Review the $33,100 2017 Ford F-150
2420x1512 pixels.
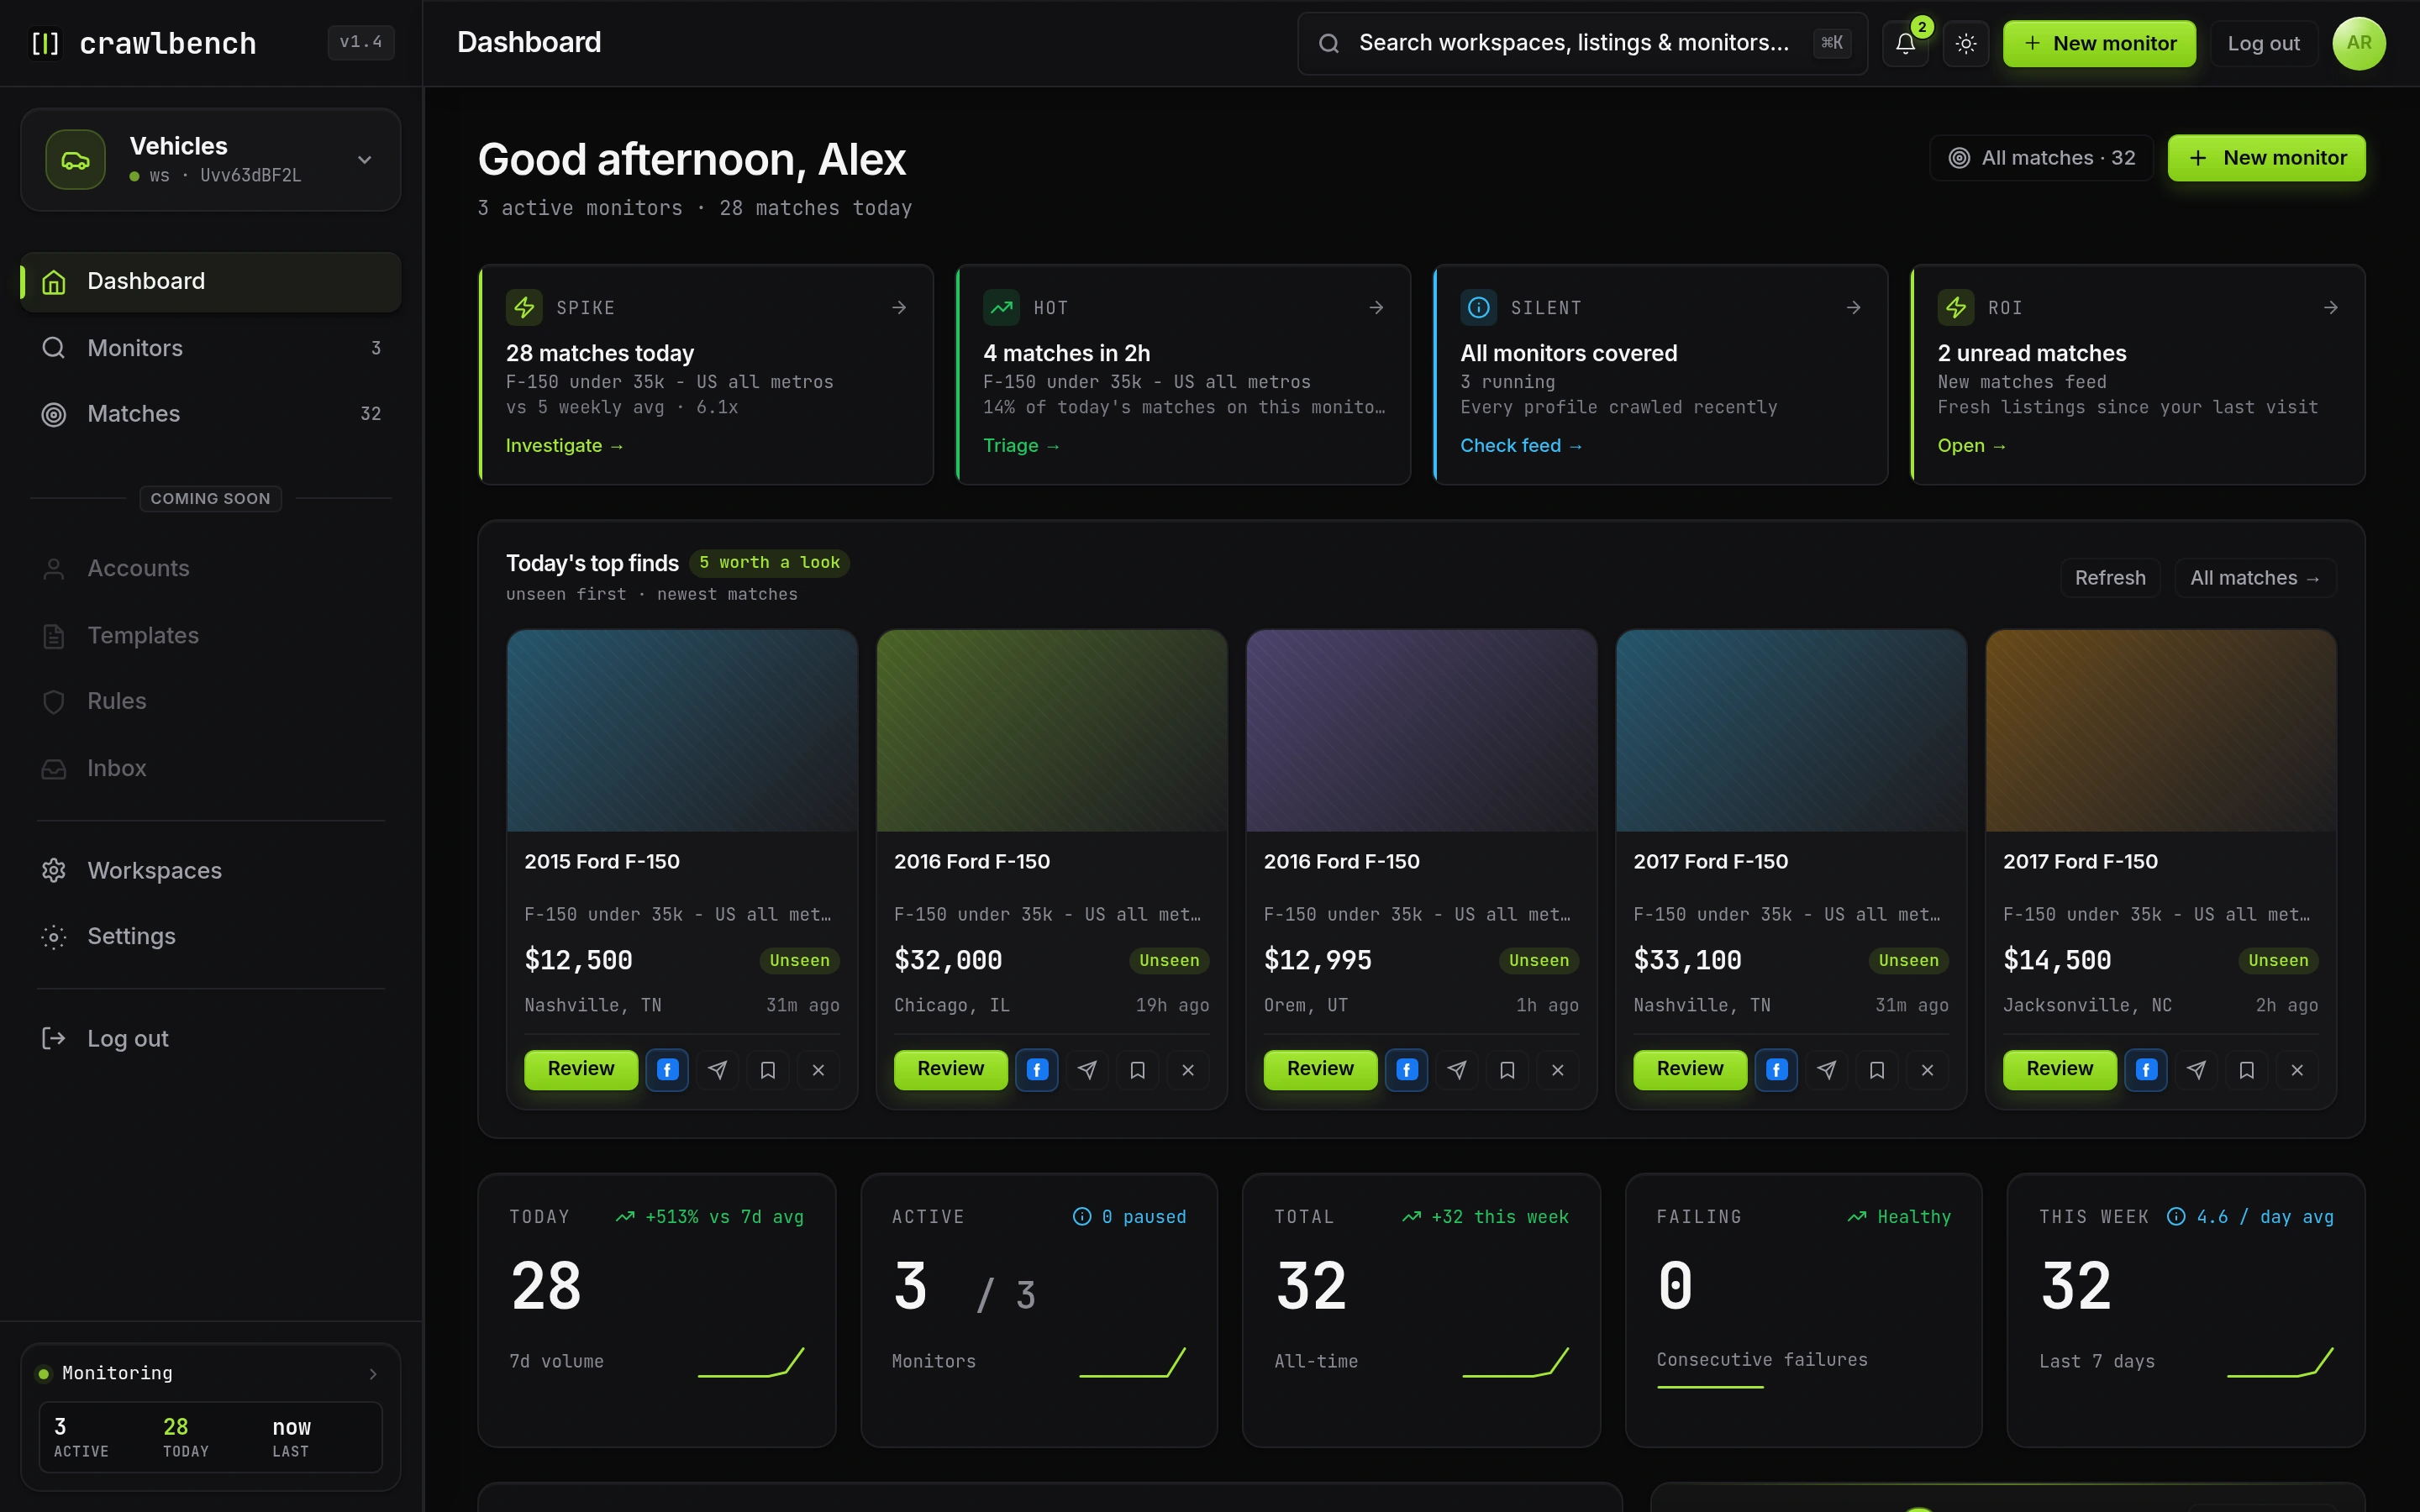(1690, 1069)
